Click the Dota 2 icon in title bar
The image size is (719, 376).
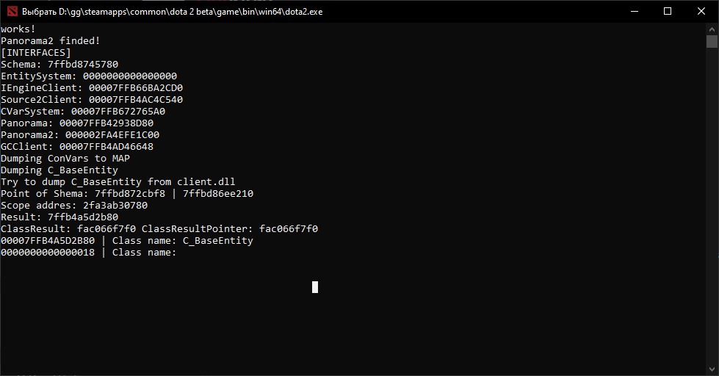coord(12,12)
